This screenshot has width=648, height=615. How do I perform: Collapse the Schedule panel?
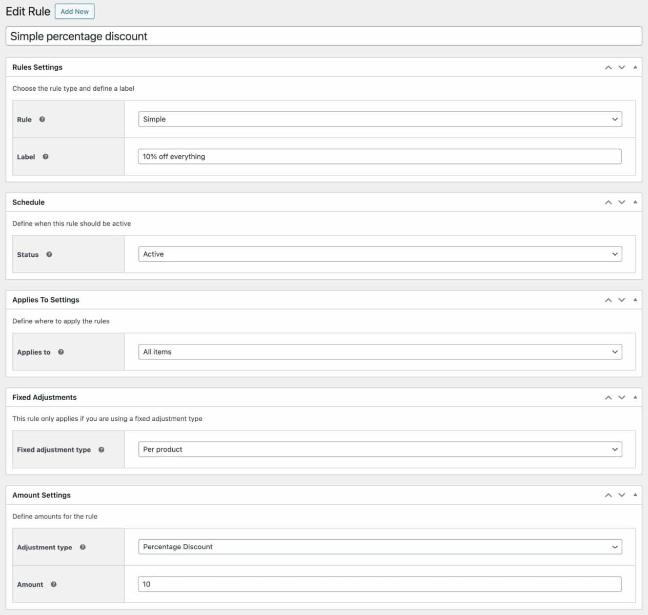click(x=635, y=202)
